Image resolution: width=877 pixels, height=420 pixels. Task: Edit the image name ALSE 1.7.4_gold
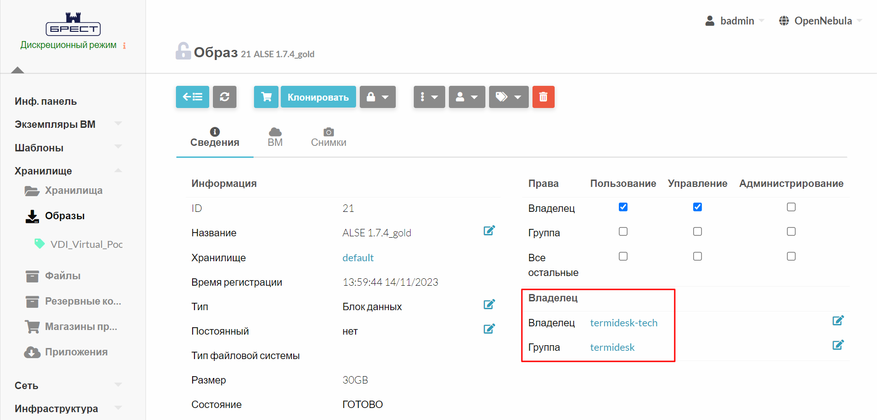click(x=489, y=231)
